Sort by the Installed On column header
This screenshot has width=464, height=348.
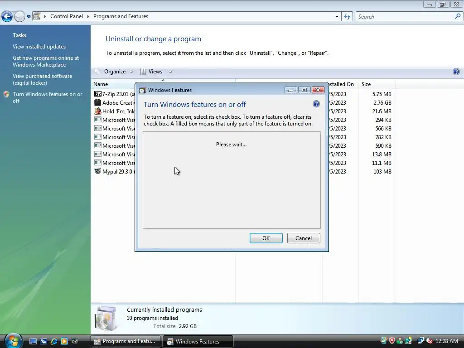341,84
